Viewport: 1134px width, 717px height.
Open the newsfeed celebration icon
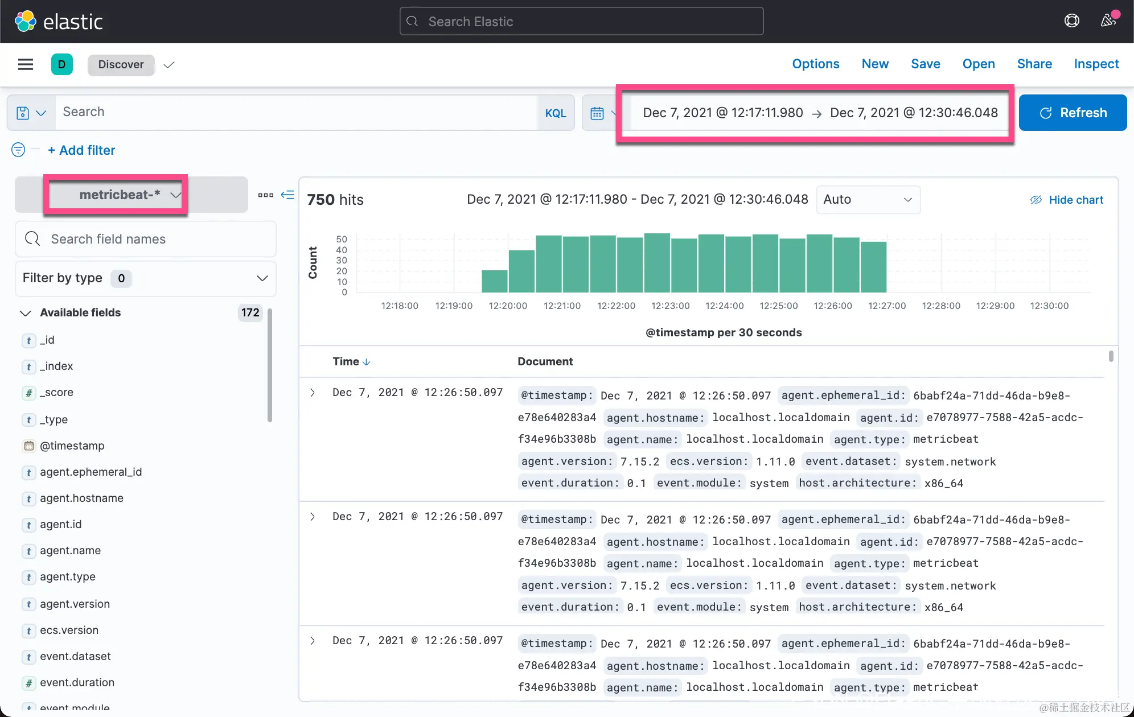pyautogui.click(x=1107, y=21)
